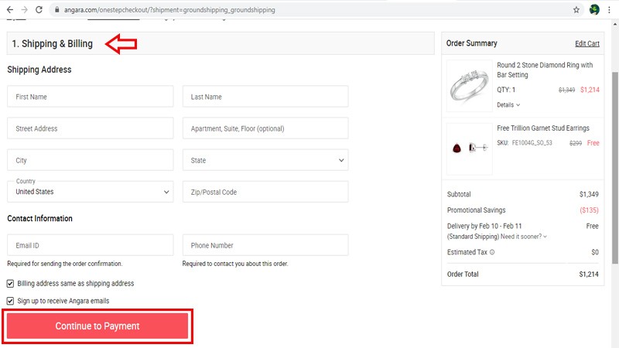619x348 pixels.
Task: Click the Continue to Payment button
Action: [97, 326]
